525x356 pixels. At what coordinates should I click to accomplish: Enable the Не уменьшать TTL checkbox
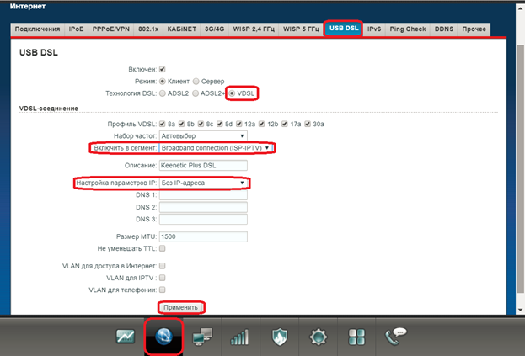tap(163, 249)
